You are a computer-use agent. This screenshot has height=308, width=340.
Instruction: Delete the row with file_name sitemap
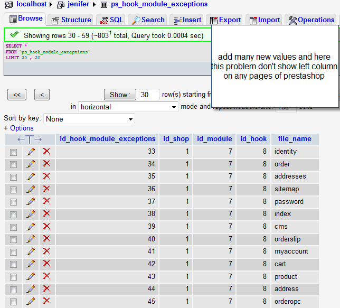[46, 189]
